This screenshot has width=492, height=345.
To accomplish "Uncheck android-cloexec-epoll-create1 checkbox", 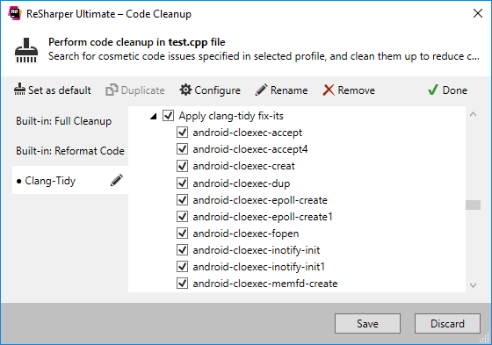I will pos(182,217).
